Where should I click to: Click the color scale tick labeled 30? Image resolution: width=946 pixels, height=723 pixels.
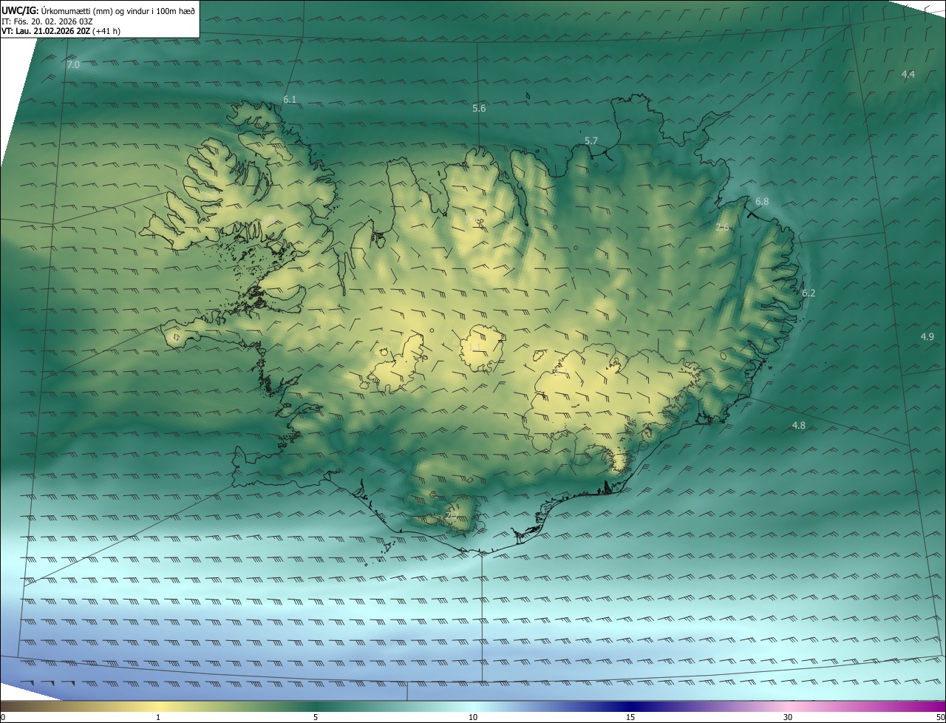click(788, 717)
